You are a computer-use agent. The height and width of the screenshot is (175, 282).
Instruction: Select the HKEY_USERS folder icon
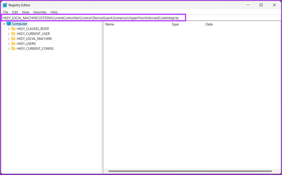pos(13,44)
